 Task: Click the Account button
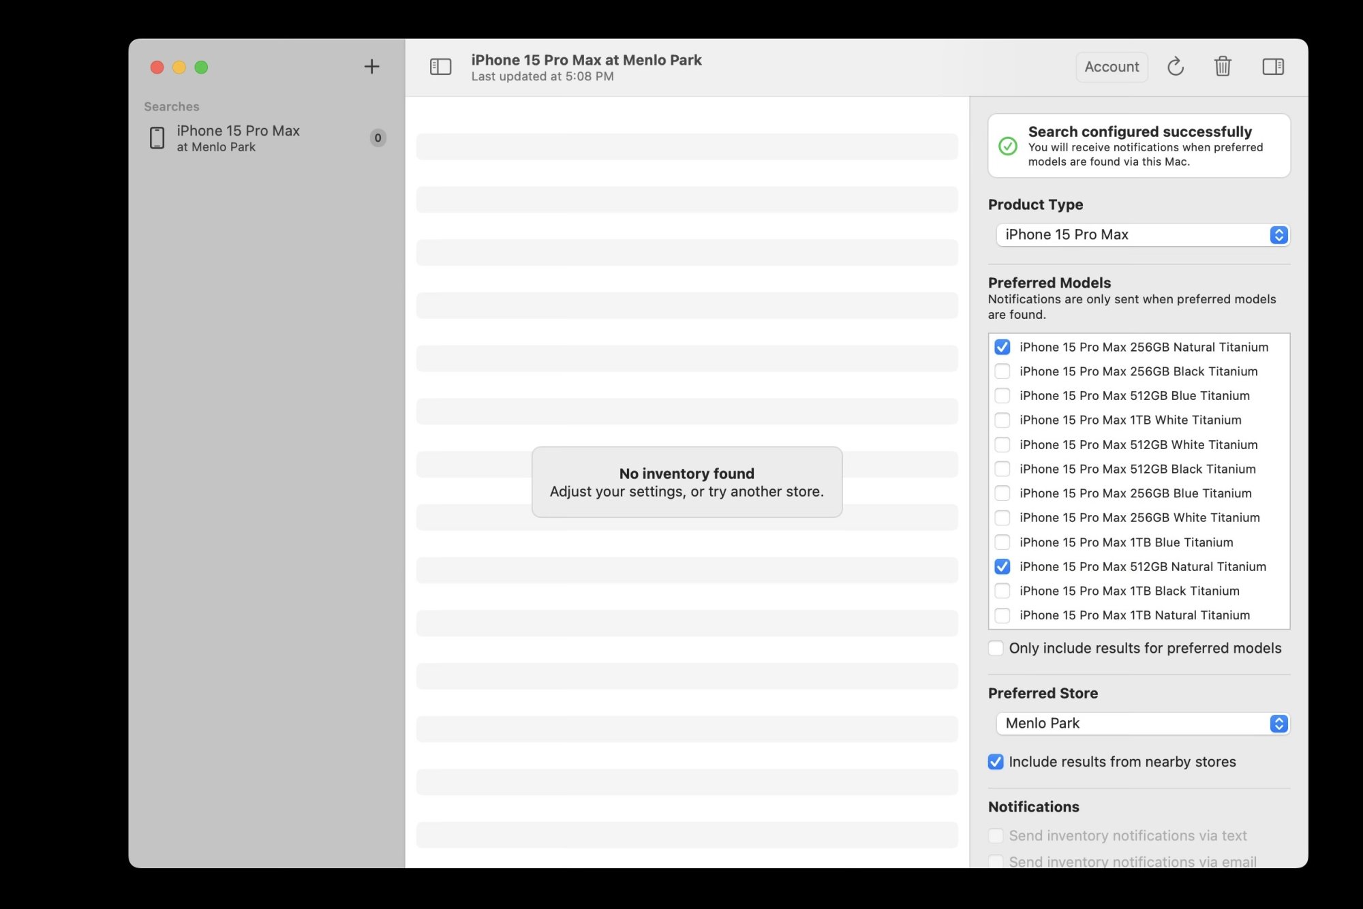click(1112, 67)
